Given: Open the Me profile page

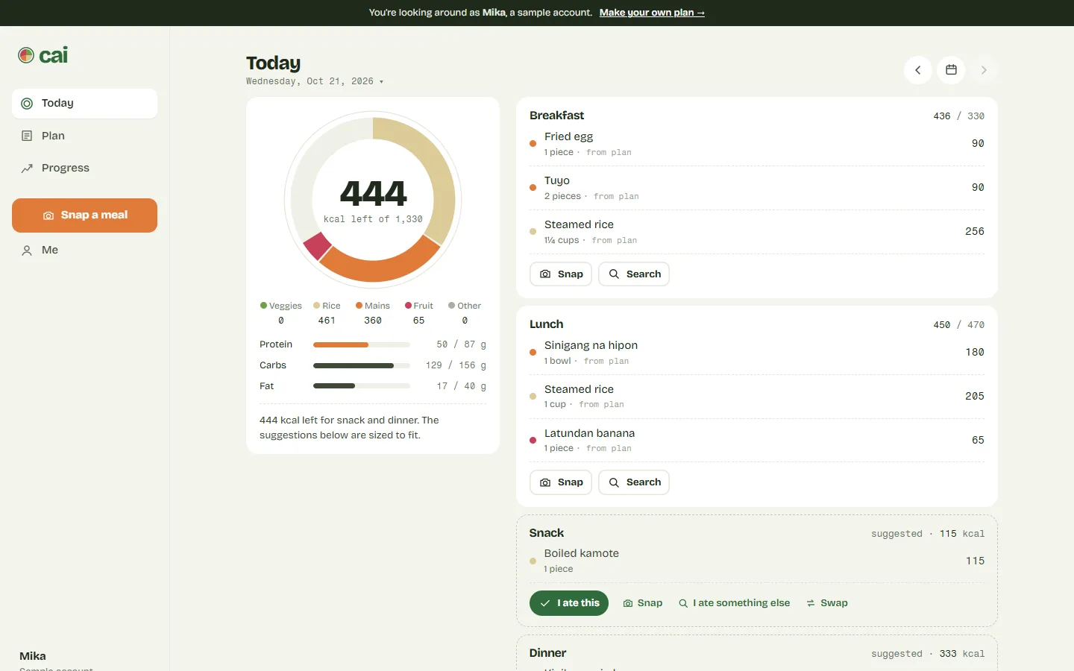Looking at the screenshot, I should point(84,251).
